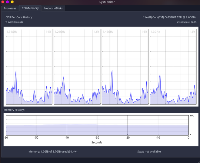Click the '14%' usage label on first core
Image resolution: width=200 pixels, height=163 pixels.
[48, 32]
